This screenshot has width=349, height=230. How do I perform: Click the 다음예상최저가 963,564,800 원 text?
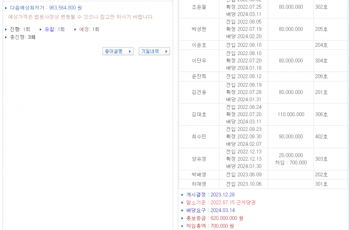(46, 8)
